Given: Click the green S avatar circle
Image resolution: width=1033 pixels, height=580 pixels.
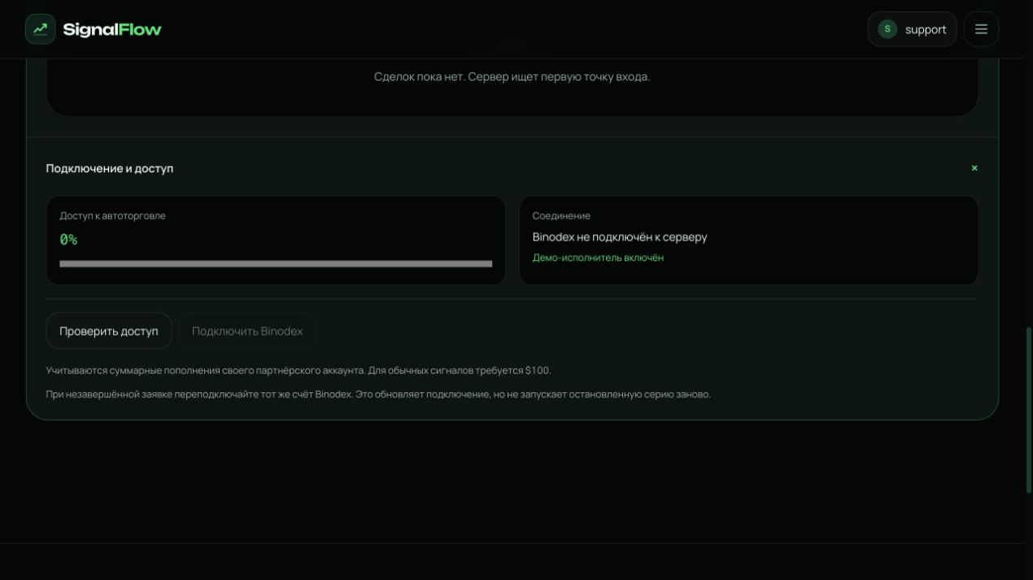Looking at the screenshot, I should 887,29.
